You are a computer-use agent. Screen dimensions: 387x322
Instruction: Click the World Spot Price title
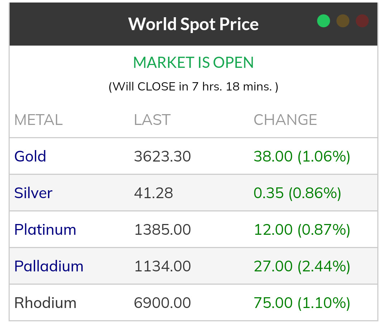coord(193,24)
